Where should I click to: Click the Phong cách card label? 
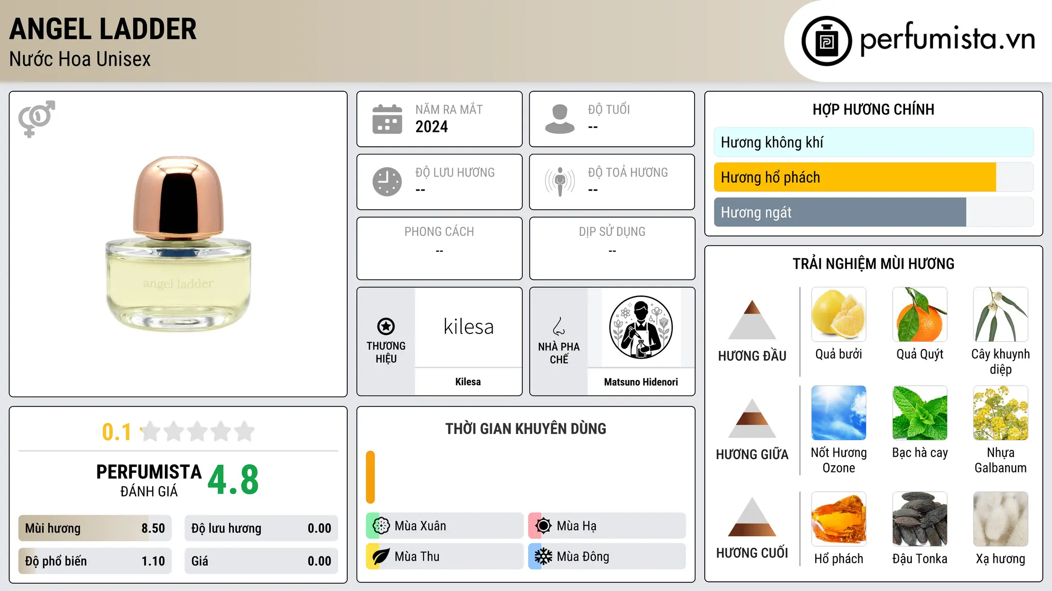coord(439,232)
